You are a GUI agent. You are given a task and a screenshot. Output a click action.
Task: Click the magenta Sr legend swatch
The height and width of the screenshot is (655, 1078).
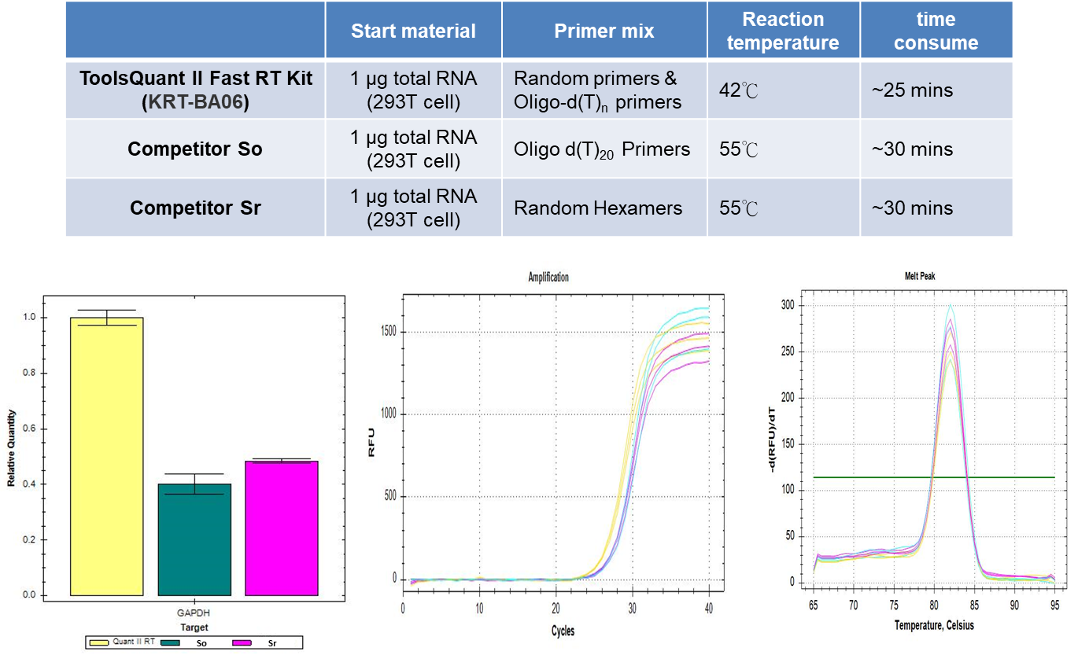click(242, 643)
